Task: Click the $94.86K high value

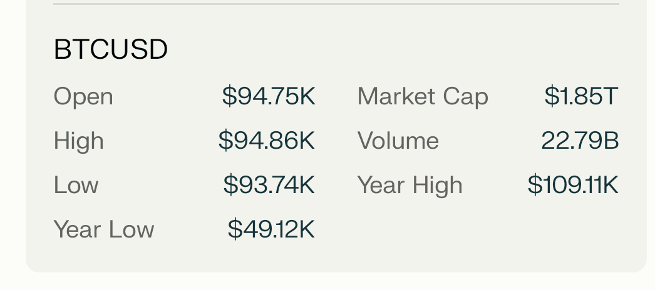Action: pyautogui.click(x=267, y=140)
